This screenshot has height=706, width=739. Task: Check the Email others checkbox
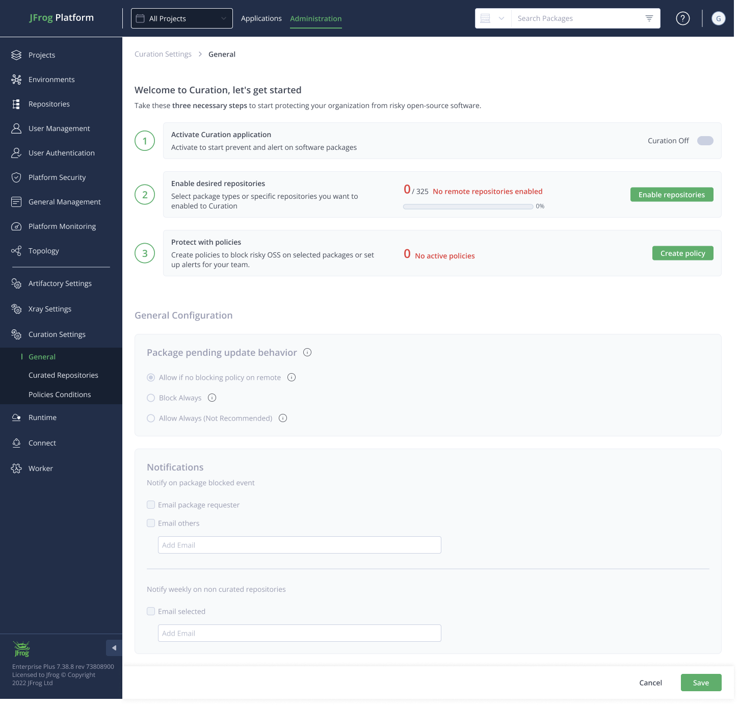point(151,523)
